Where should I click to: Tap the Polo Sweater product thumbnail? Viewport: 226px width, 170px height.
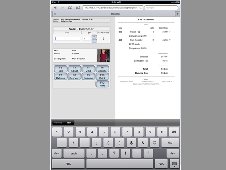(103, 55)
